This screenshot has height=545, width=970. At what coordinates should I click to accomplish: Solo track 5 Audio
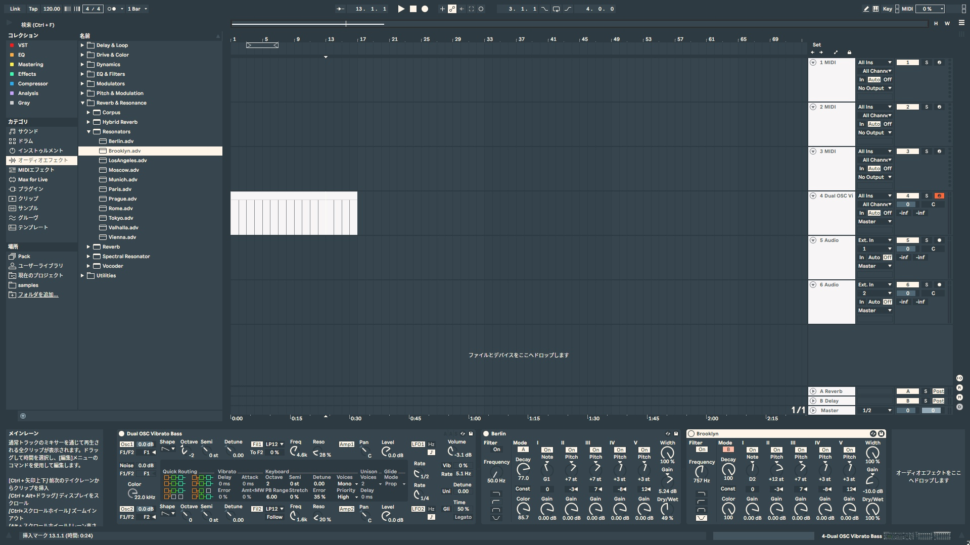click(927, 240)
